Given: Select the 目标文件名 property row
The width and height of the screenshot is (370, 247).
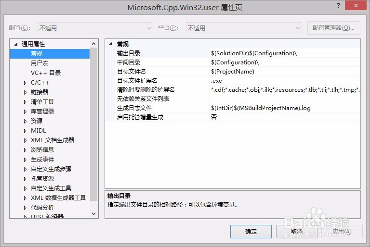Looking at the screenshot, I should pyautogui.click(x=238, y=72).
